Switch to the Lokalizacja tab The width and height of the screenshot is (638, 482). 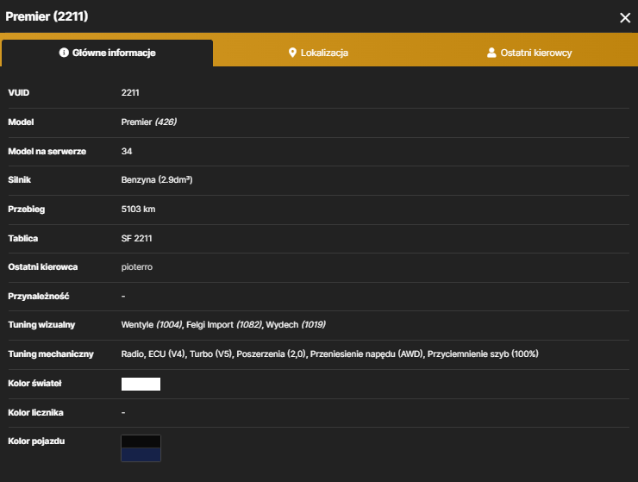tap(319, 53)
